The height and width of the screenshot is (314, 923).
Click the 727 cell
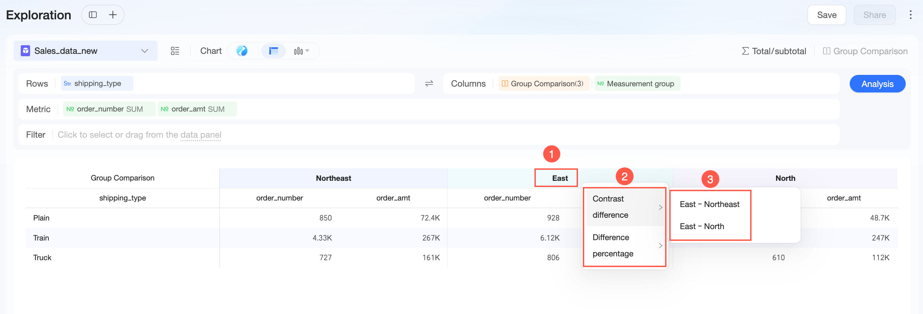[x=325, y=257]
